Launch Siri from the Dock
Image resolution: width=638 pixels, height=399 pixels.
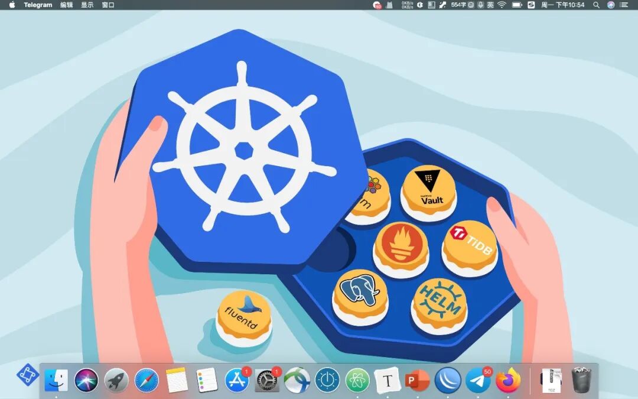point(86,380)
